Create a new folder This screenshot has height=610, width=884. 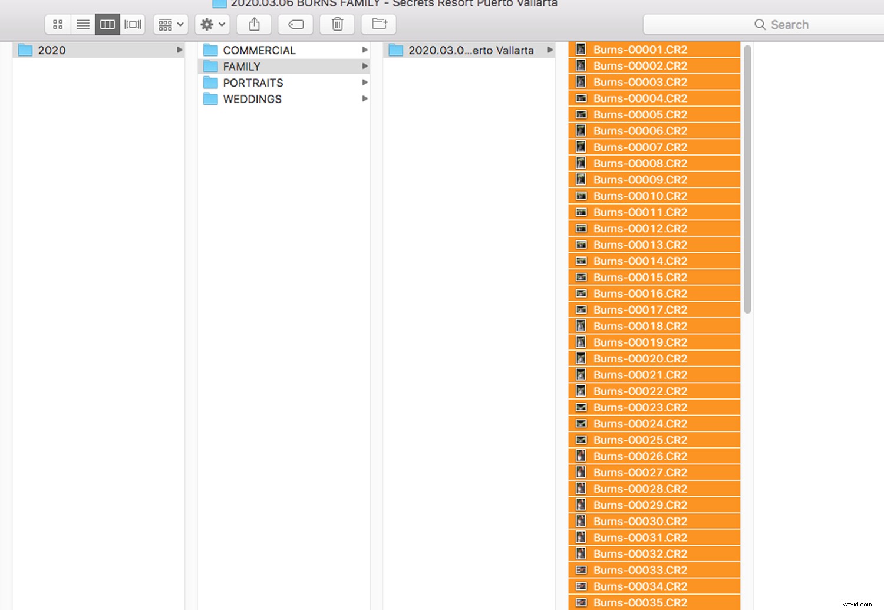click(378, 24)
